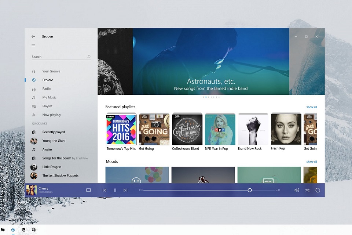Open the first Get Going playlist cover
This screenshot has height=235, width=352.
(x=154, y=130)
